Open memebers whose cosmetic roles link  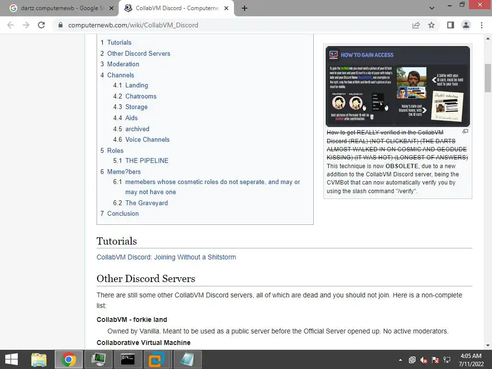pyautogui.click(x=213, y=187)
